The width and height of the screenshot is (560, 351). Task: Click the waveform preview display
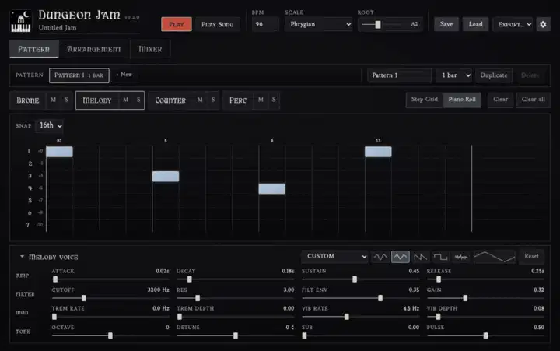(495, 257)
